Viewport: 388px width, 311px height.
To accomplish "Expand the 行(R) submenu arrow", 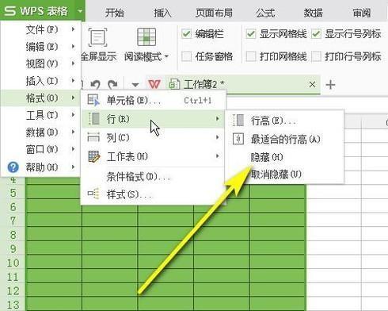I will 218,119.
